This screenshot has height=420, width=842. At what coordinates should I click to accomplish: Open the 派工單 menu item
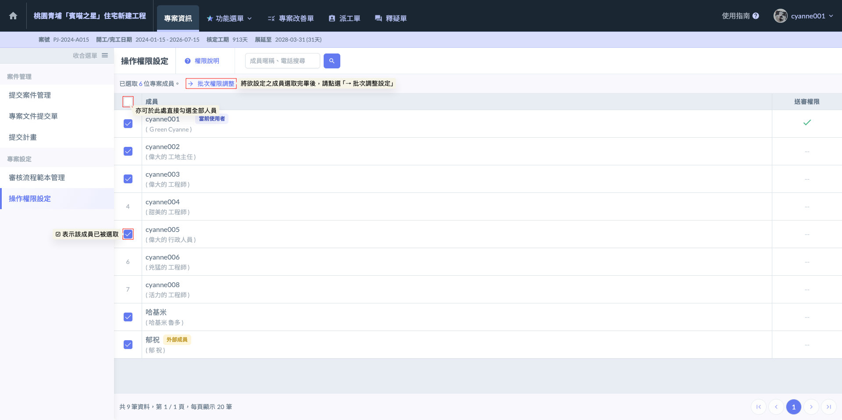click(345, 18)
